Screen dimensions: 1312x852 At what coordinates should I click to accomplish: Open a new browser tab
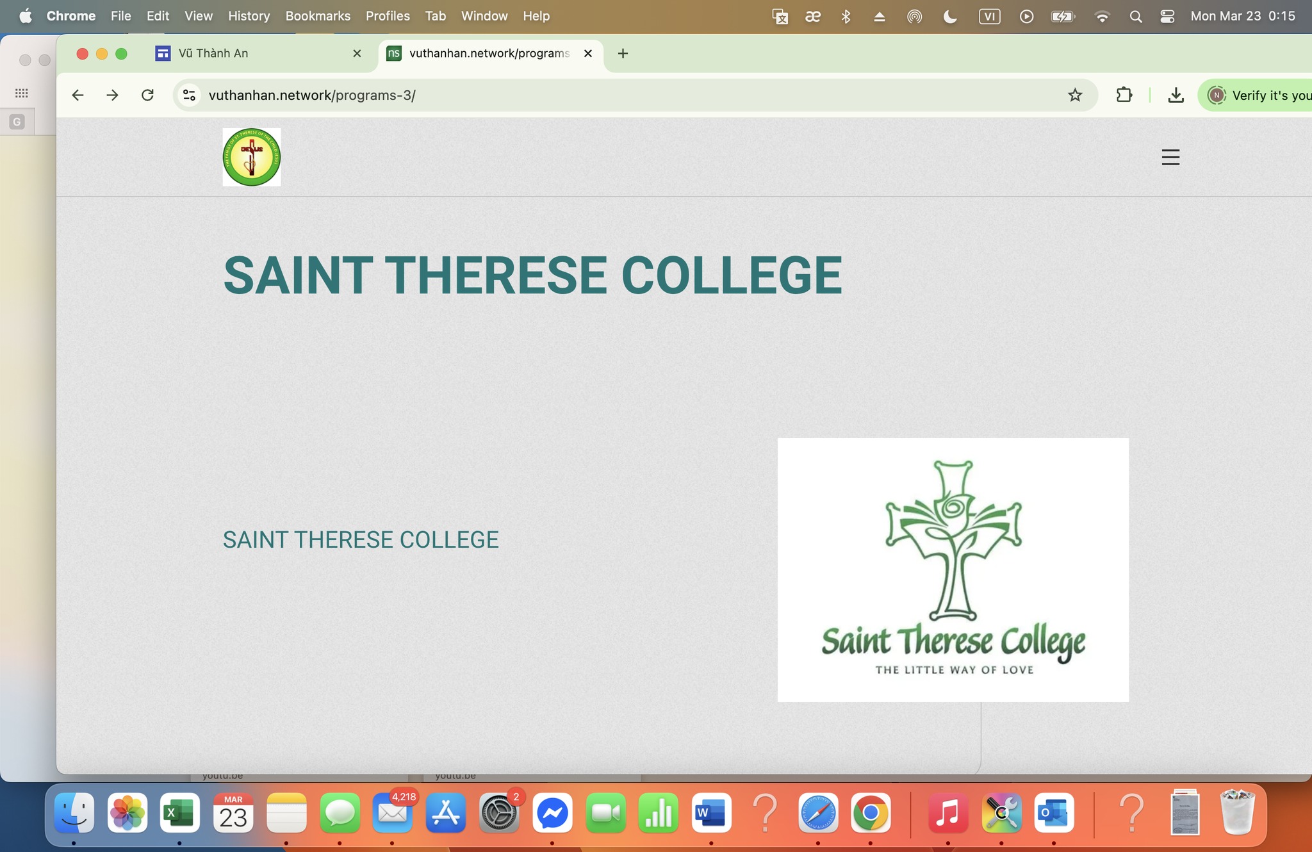(x=623, y=53)
